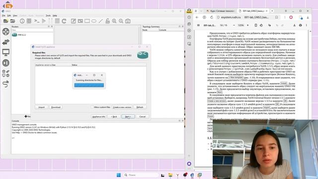Zoom in the PDF with plus
This screenshot has height=179, width=318.
[x=247, y=25]
